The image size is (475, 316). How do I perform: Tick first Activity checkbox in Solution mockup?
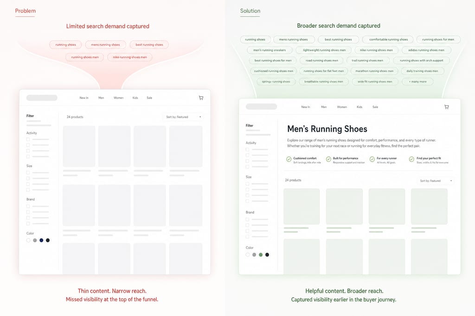pyautogui.click(x=247, y=149)
